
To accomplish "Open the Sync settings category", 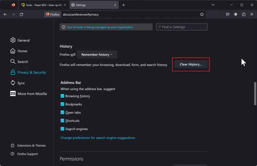I will pos(18,83).
